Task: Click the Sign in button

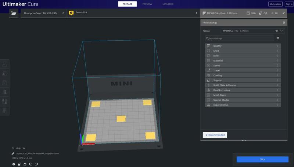Action: coord(289,4)
